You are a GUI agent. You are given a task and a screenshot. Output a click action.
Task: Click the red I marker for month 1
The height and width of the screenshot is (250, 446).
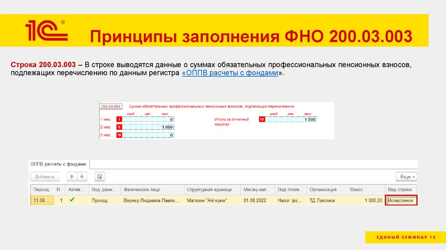point(119,119)
